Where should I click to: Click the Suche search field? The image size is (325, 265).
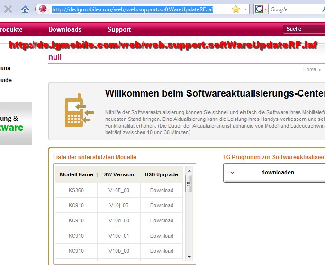(x=304, y=29)
